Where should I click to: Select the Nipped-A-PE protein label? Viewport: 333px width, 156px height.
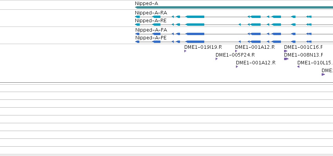[151, 38]
